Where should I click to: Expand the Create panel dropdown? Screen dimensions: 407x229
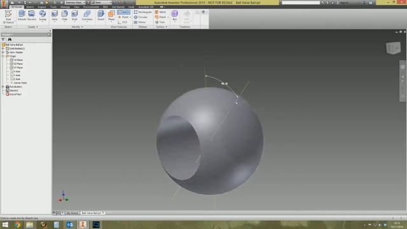(x=32, y=27)
